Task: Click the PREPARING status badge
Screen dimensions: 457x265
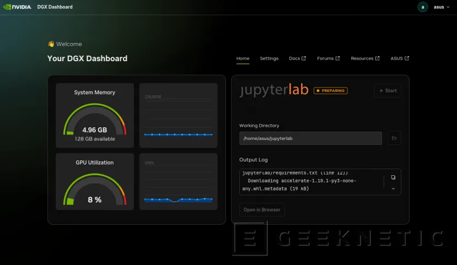Action: coord(331,90)
